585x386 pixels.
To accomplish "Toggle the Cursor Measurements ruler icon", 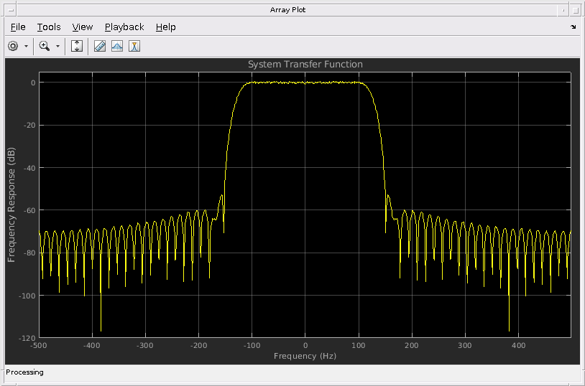I will point(100,46).
